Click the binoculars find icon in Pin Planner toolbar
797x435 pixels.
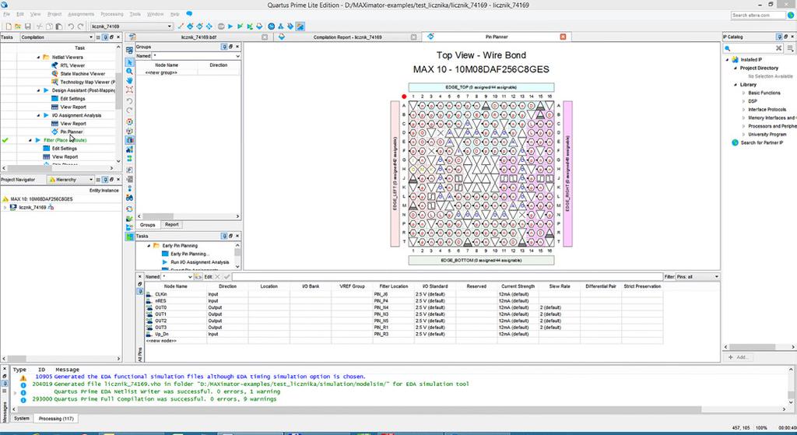130,198
